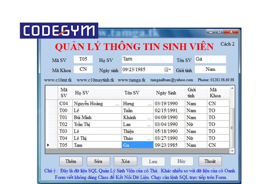Select cell 03/19/1990
Image resolution: width=277 pixels, height=184 pixels.
click(169, 103)
